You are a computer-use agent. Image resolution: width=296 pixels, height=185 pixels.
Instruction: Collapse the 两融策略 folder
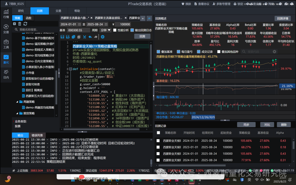click(17, 102)
